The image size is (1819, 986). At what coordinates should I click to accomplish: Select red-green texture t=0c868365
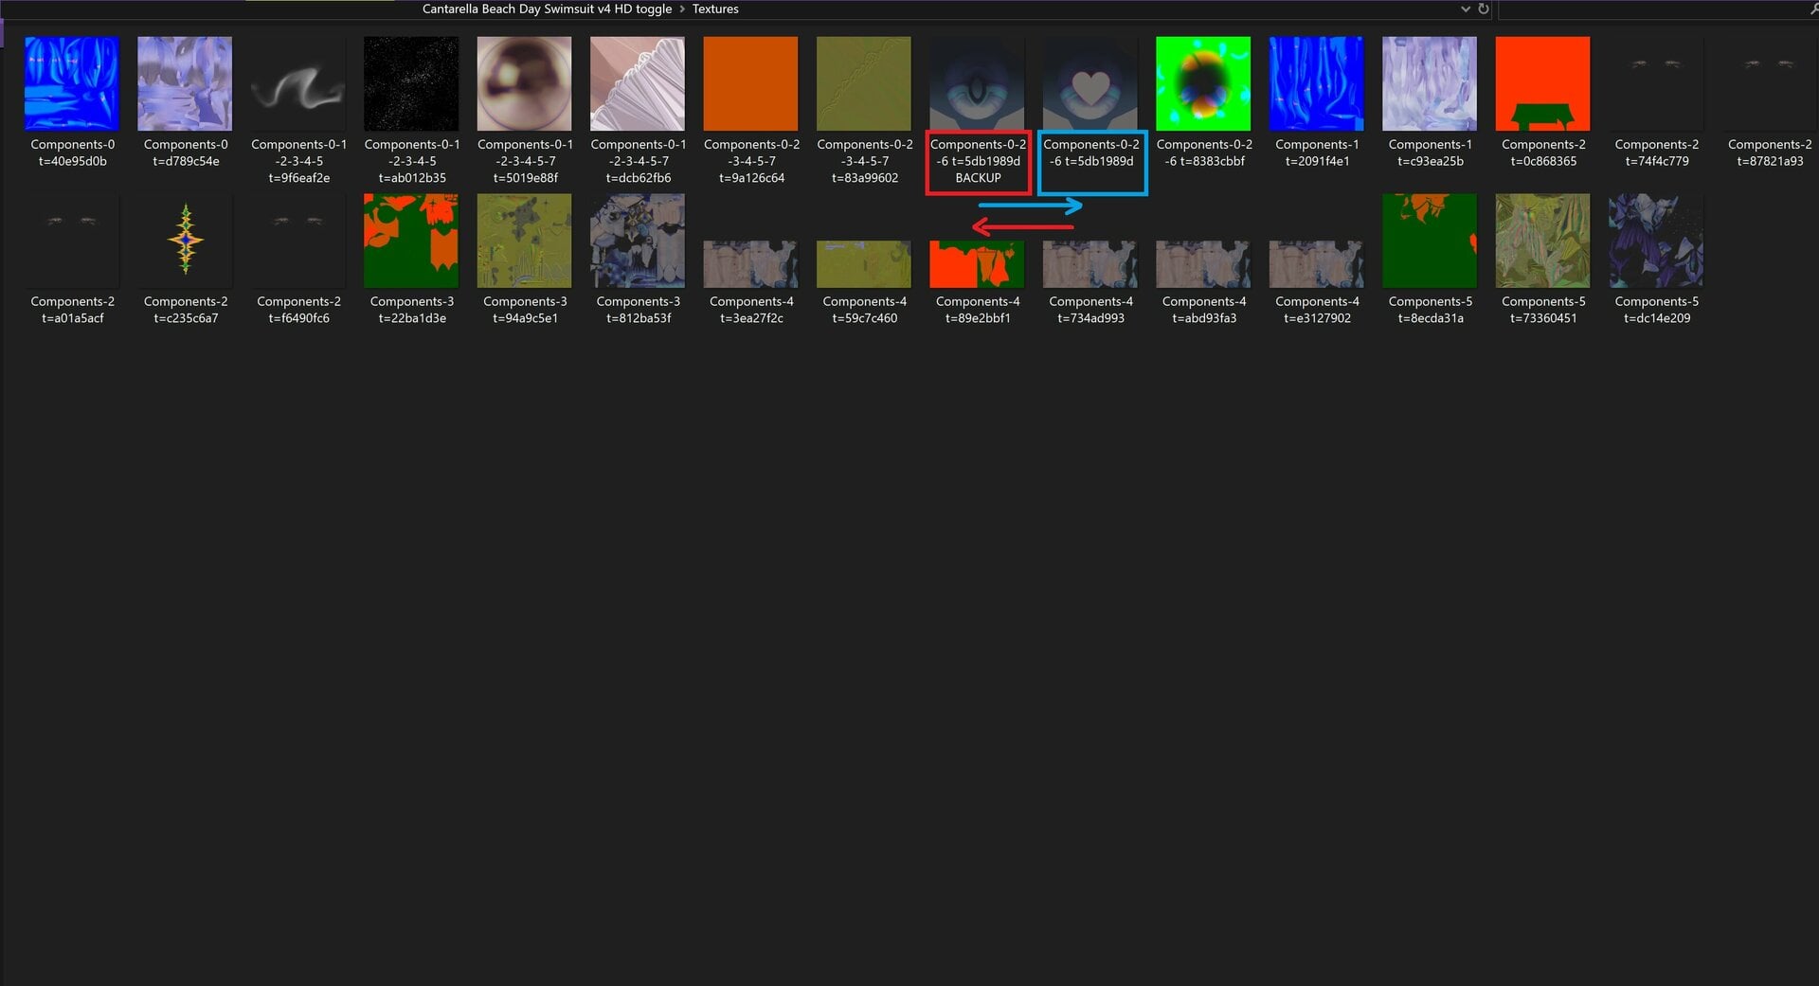tap(1542, 83)
